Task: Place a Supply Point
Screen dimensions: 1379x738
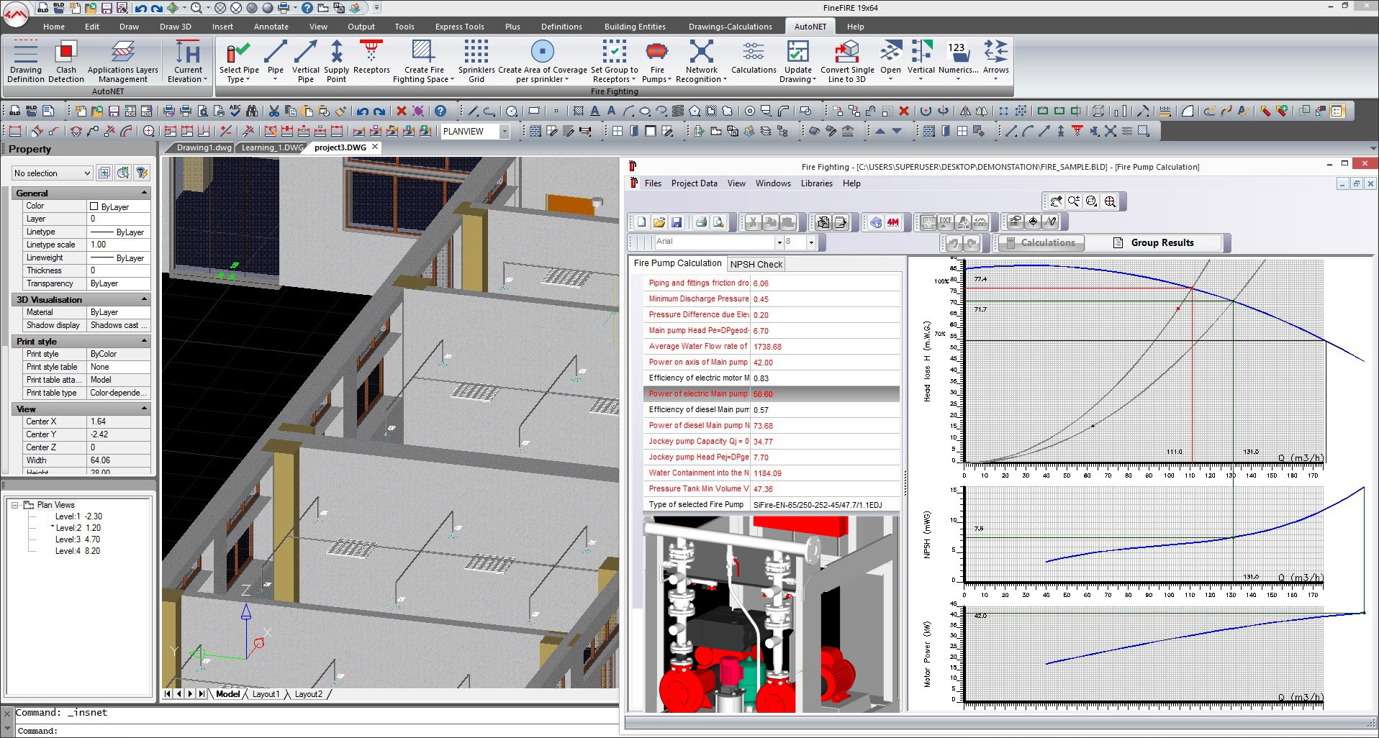Action: [x=336, y=62]
